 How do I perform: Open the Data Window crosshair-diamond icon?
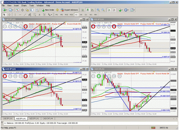click(22, 10)
